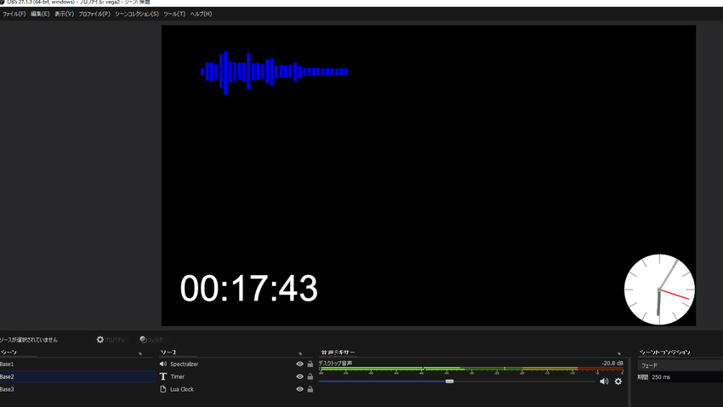This screenshot has width=723, height=407.
Task: Open the 編集(E) menu
Action: (40, 14)
